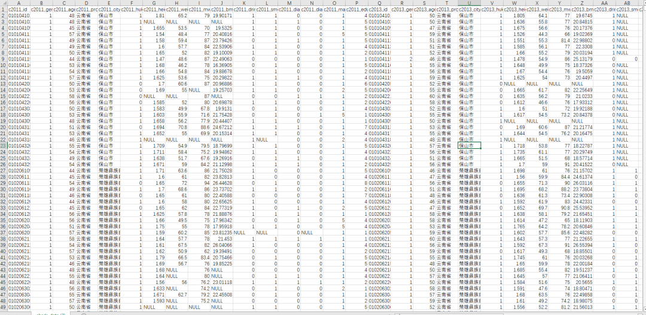
Task: Select column AB header
Action: point(627,2)
